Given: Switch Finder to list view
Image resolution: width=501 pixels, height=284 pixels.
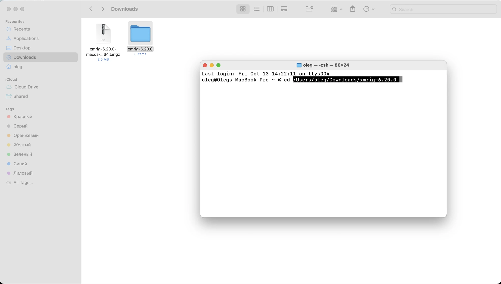Looking at the screenshot, I should click(257, 9).
